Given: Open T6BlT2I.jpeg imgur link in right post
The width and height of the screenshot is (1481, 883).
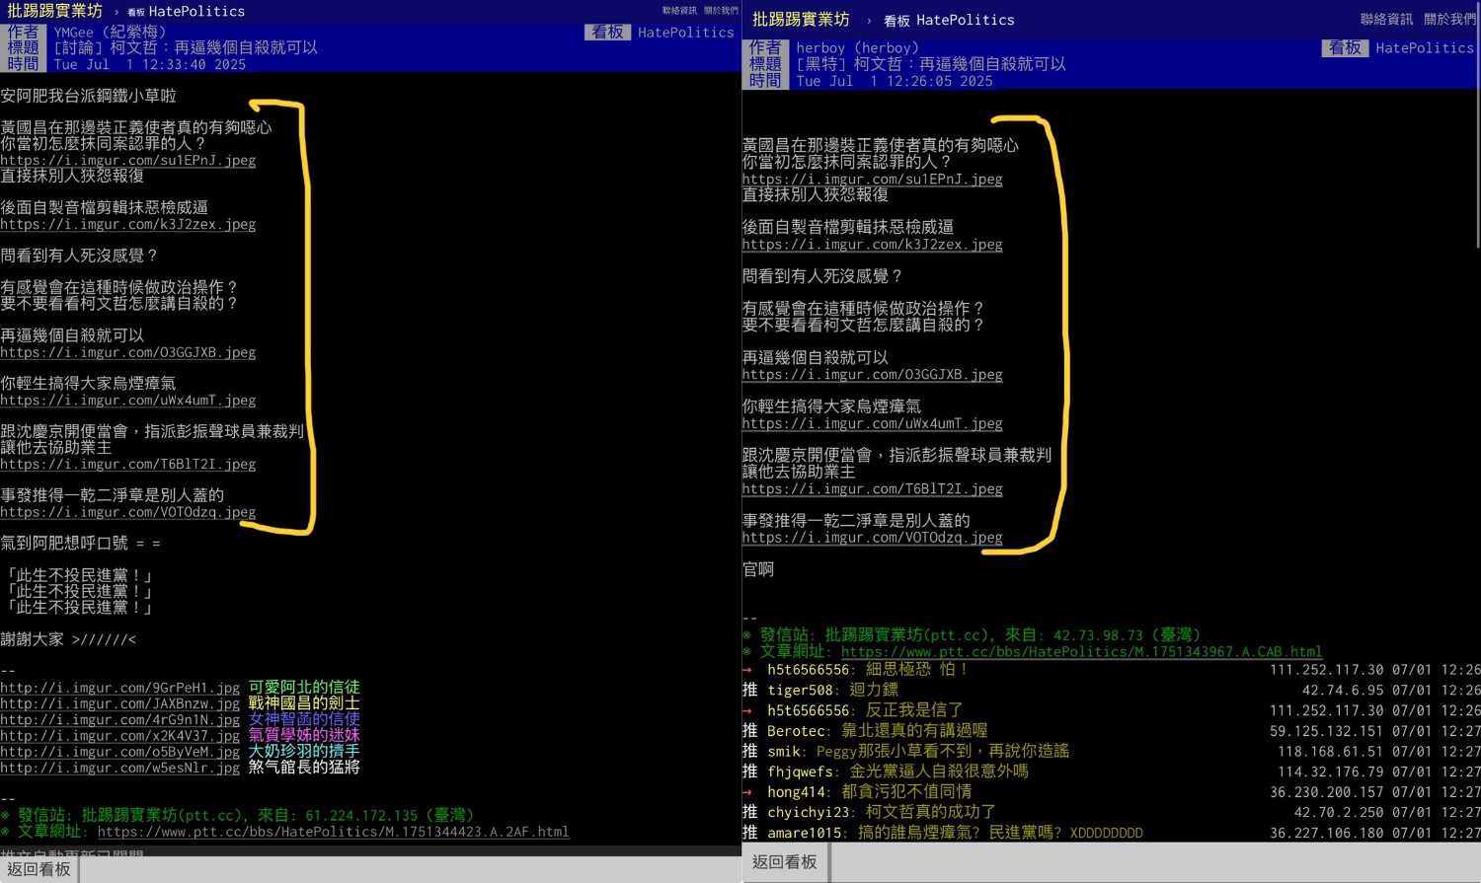Looking at the screenshot, I should (873, 489).
